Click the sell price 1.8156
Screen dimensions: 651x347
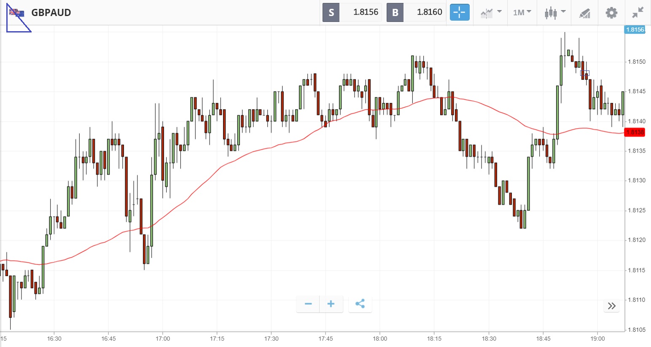tap(365, 13)
